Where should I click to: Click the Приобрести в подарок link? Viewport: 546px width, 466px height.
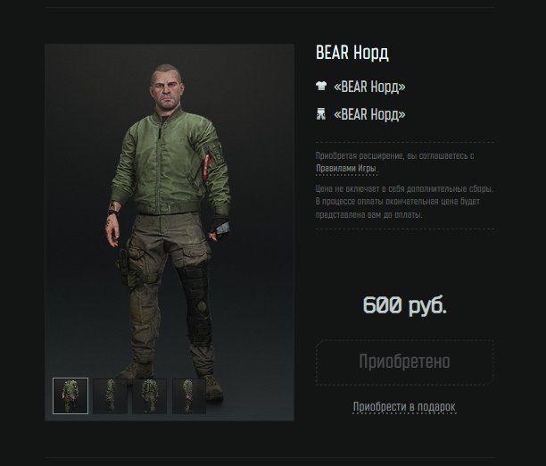pyautogui.click(x=404, y=407)
